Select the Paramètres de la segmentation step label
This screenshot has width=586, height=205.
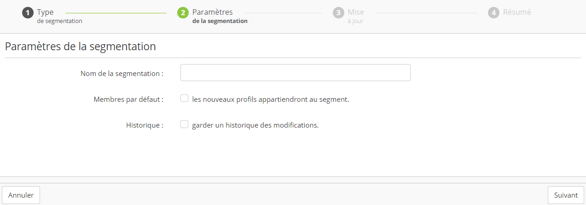(x=220, y=16)
